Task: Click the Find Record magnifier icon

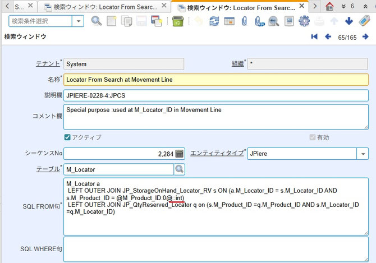Action: tap(97, 21)
